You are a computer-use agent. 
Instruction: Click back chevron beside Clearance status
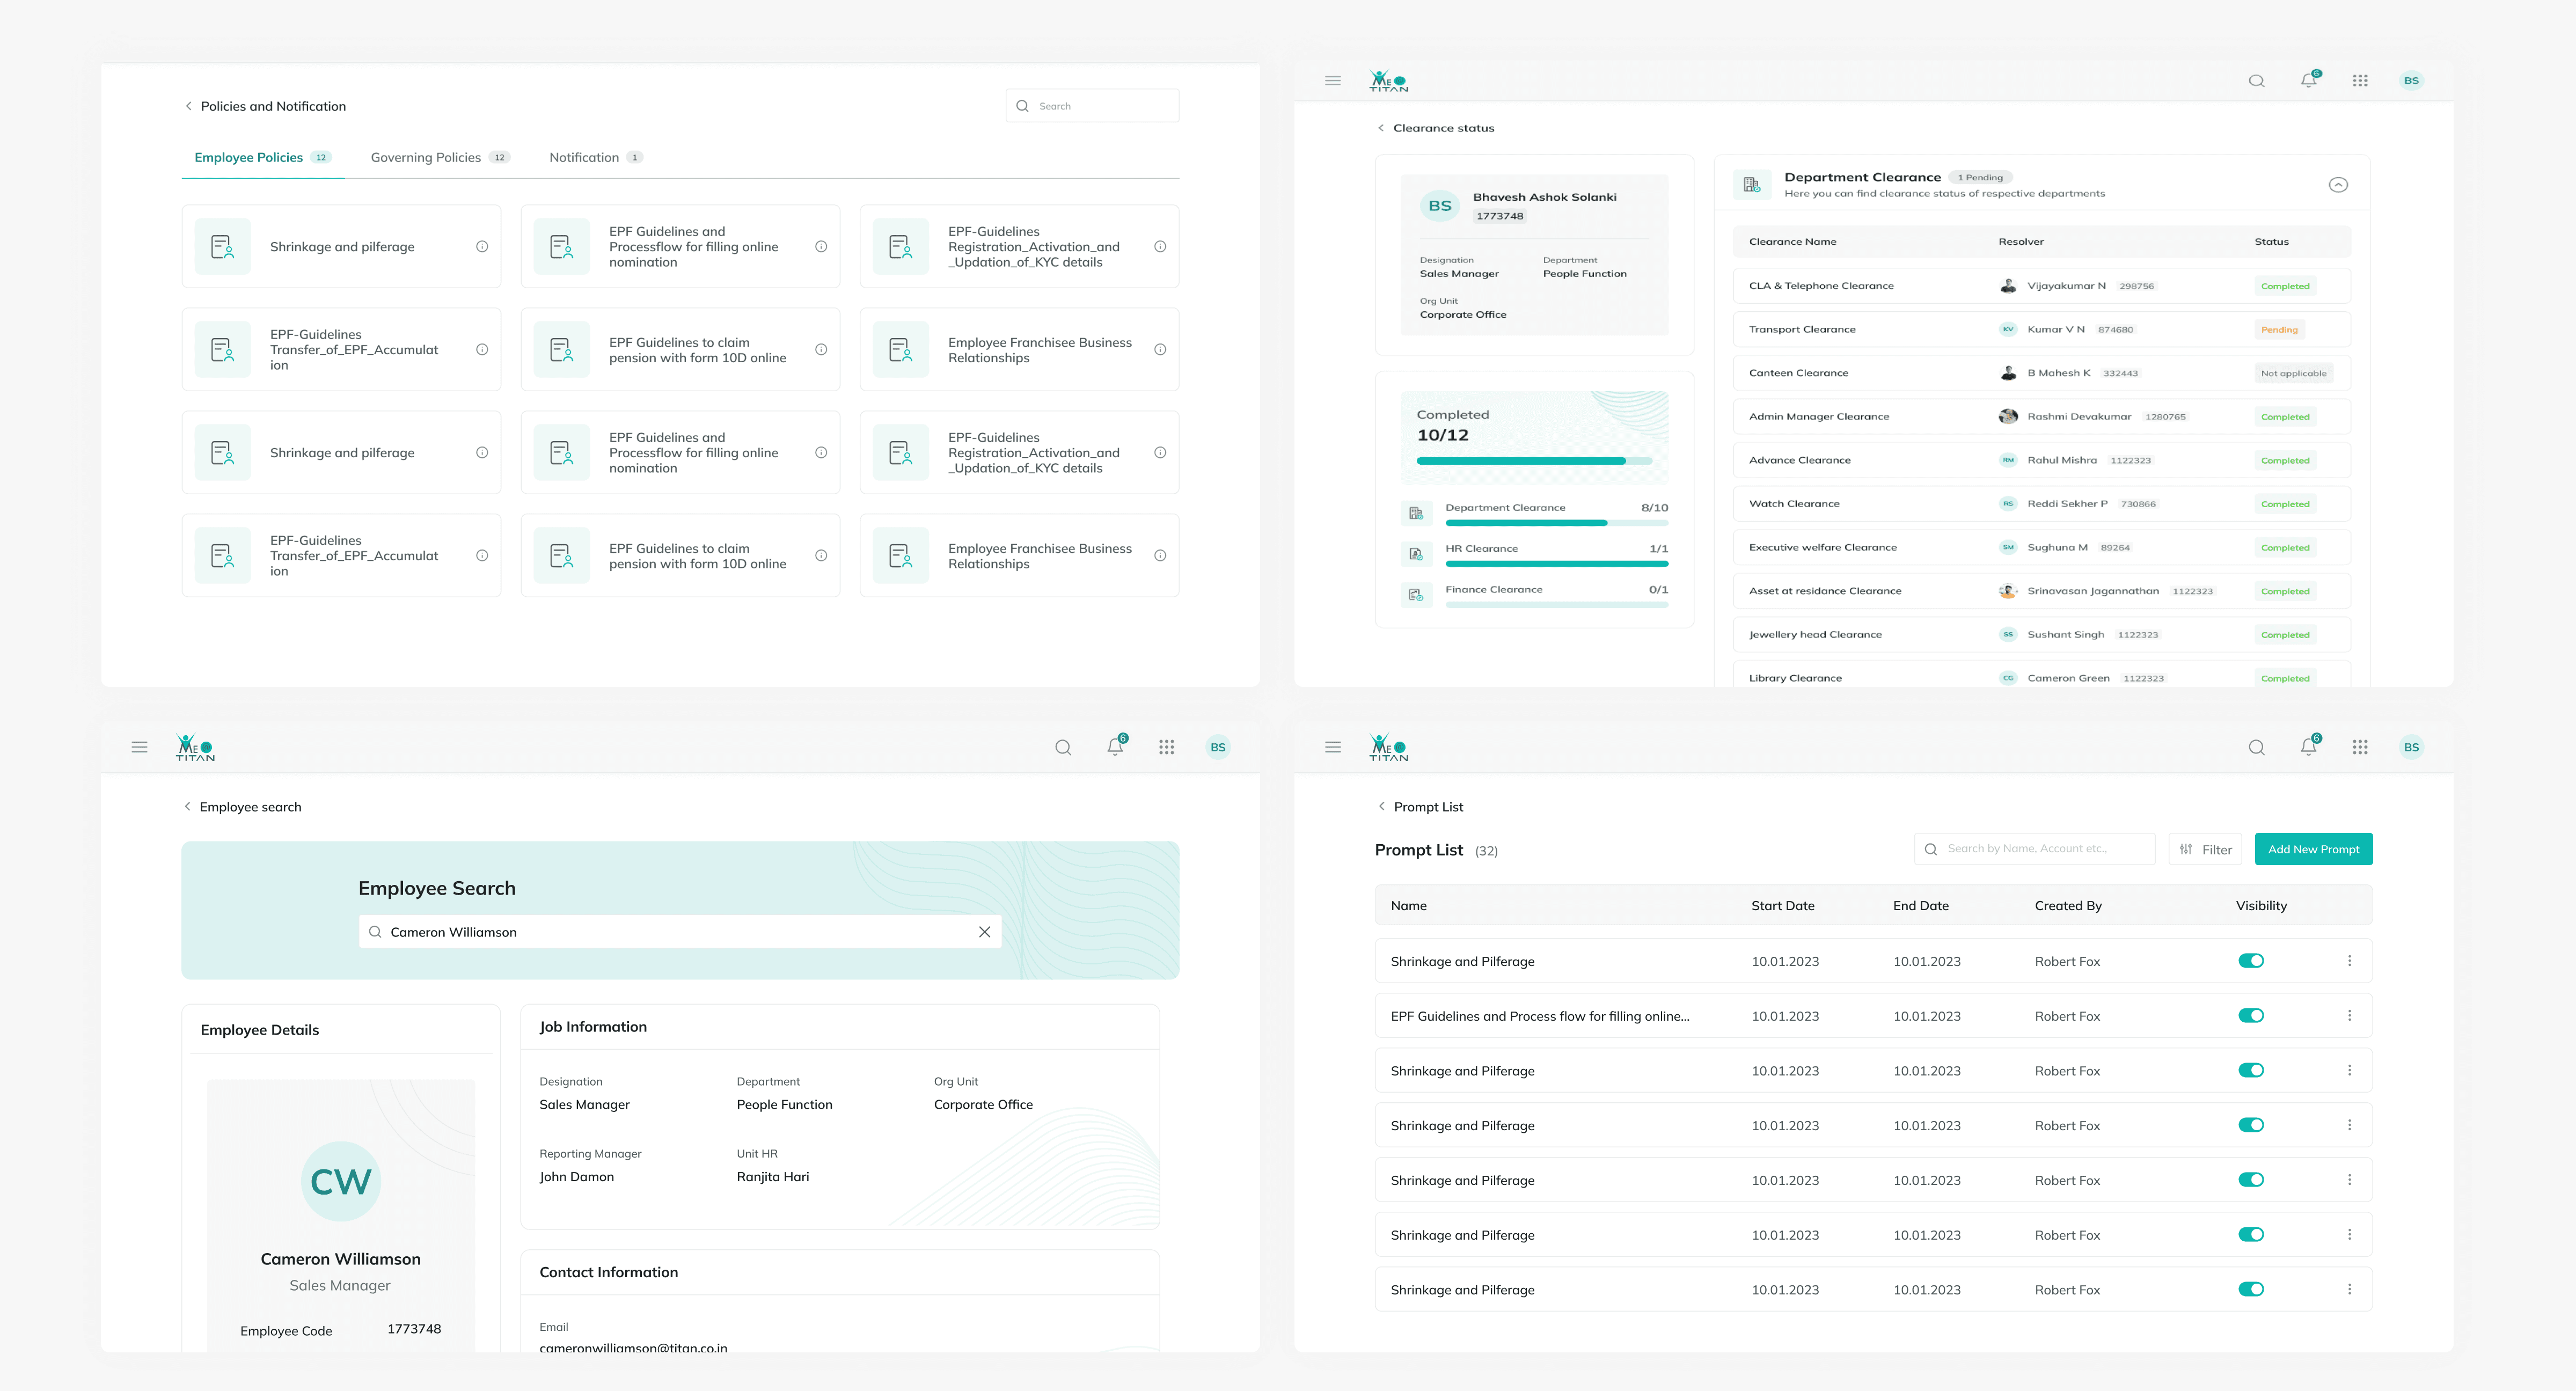click(x=1381, y=128)
